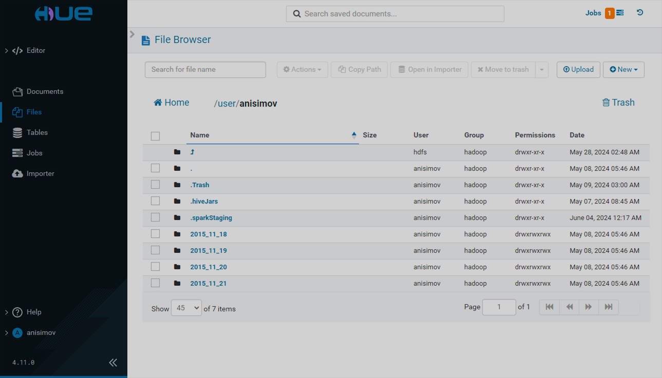Check the box for .hiveJars row
662x378 pixels.
(156, 201)
